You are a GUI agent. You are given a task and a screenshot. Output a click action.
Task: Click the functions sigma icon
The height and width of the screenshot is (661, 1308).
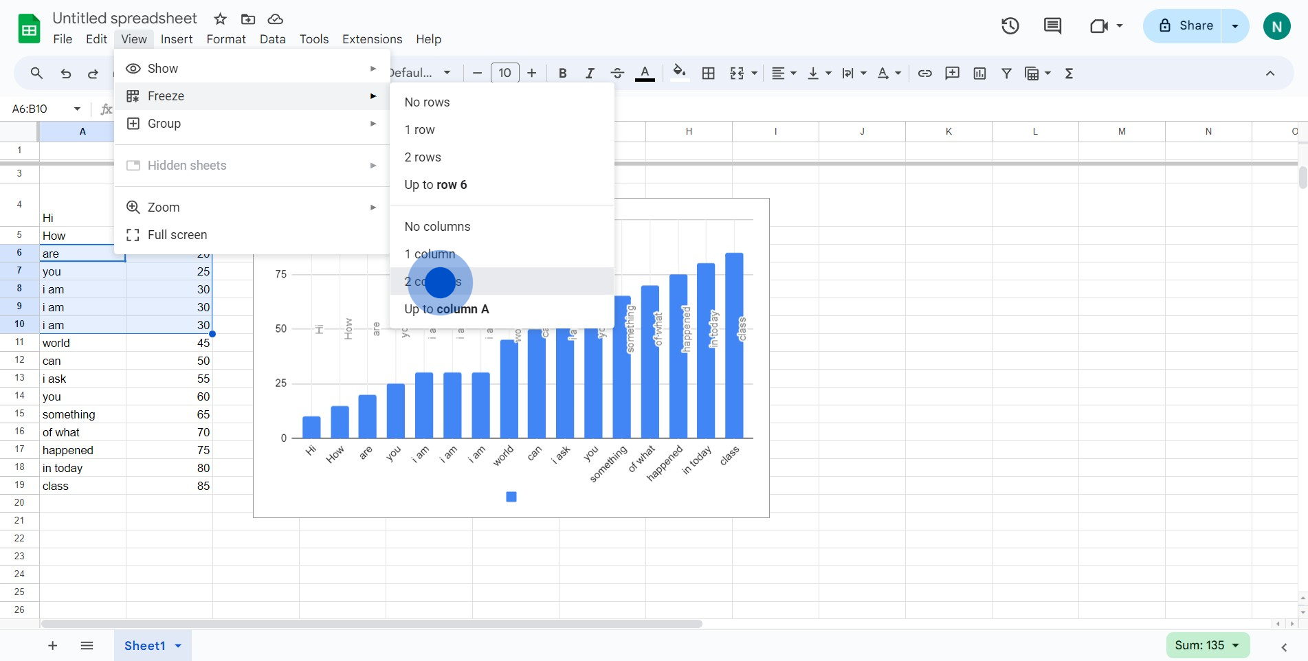pos(1069,74)
